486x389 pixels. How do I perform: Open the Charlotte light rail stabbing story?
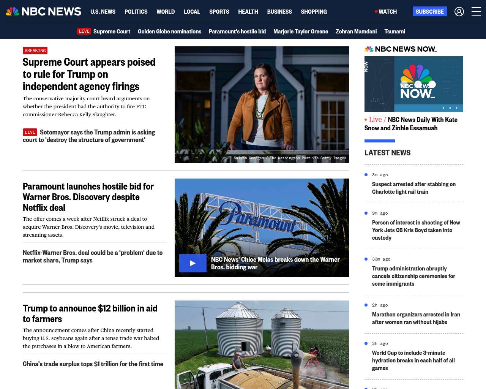click(x=413, y=188)
